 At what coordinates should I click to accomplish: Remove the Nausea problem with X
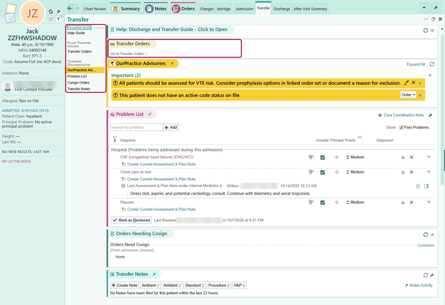(x=411, y=202)
